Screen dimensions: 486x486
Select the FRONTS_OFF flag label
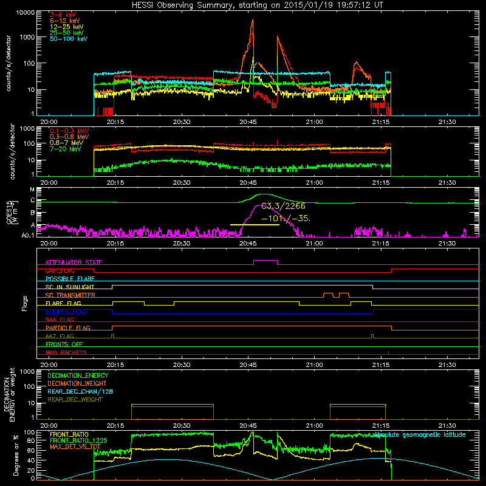[x=64, y=344]
